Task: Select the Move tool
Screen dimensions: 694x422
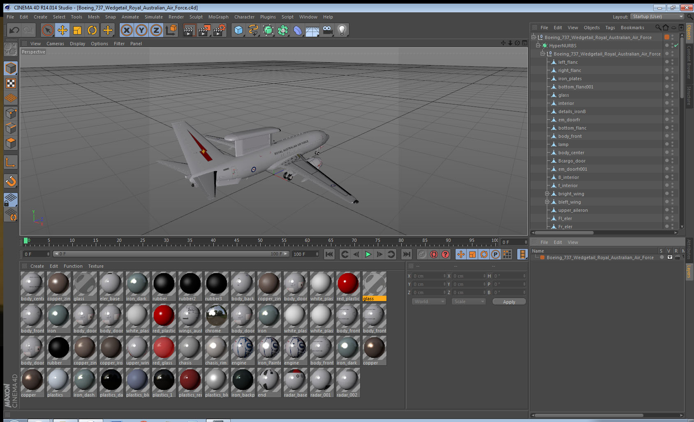Action: pos(62,30)
